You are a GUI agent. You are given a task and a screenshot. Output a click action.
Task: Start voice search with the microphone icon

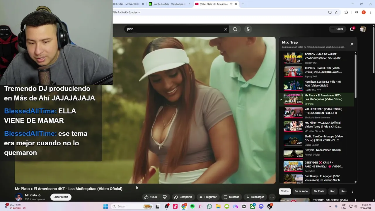tap(248, 29)
